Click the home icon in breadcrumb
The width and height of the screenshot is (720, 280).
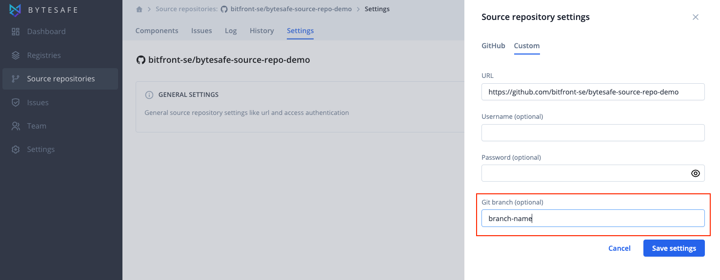pyautogui.click(x=139, y=9)
